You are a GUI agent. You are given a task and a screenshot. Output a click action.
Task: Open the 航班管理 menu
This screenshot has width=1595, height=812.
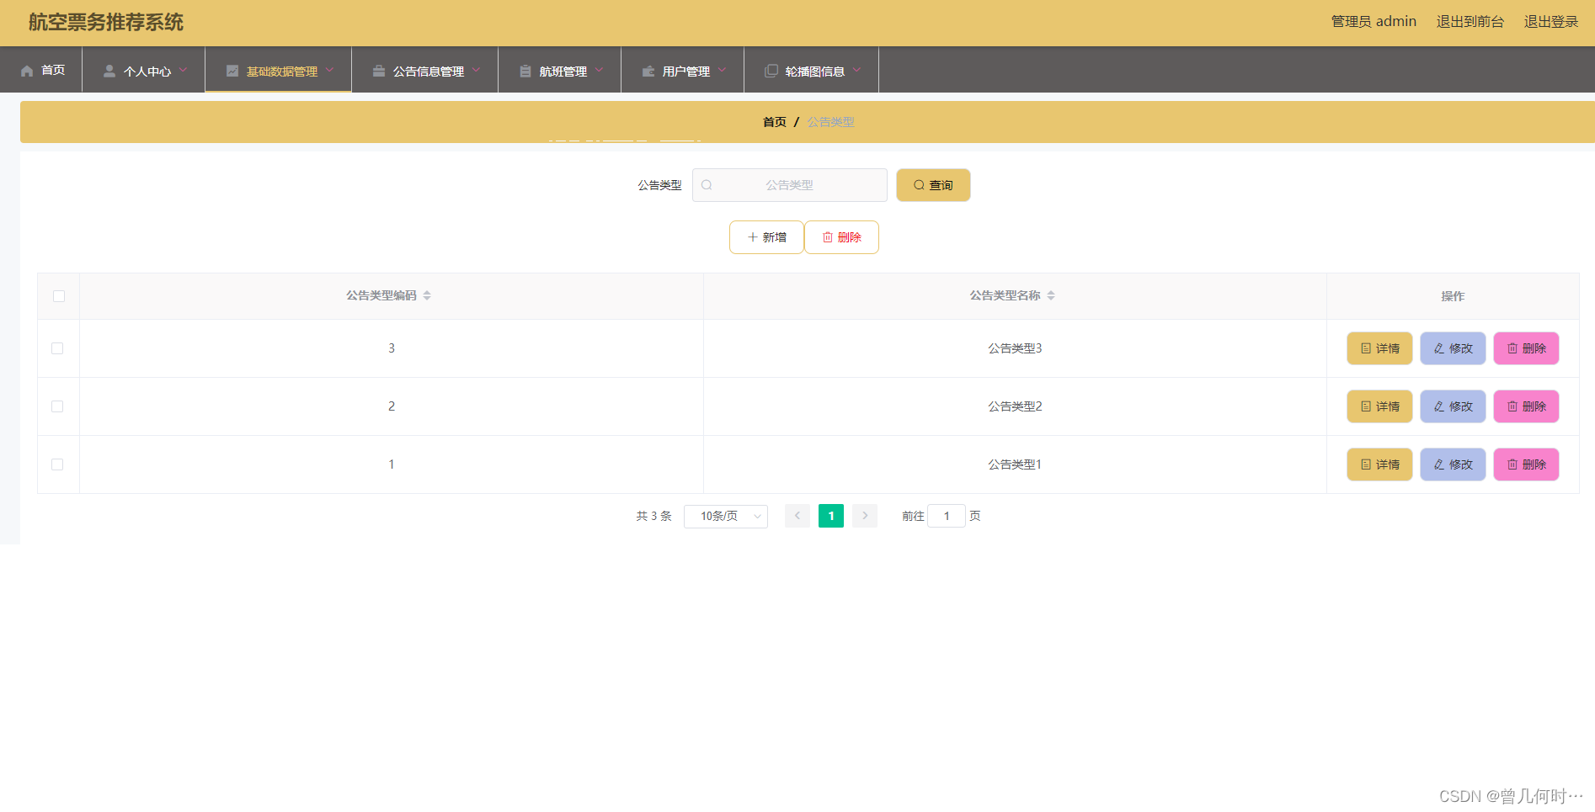click(560, 70)
